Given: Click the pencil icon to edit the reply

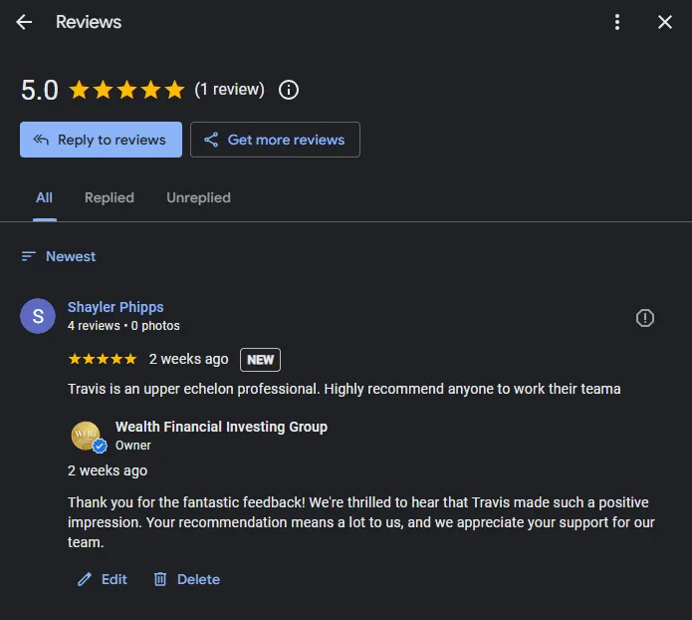Looking at the screenshot, I should [x=85, y=579].
